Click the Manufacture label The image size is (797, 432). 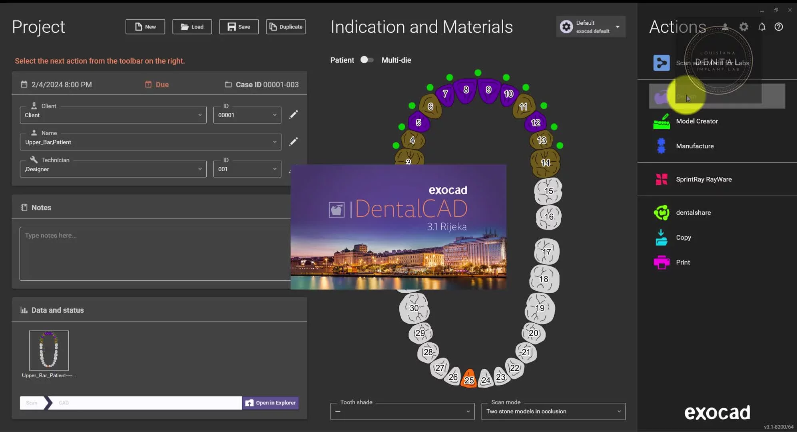coord(695,146)
